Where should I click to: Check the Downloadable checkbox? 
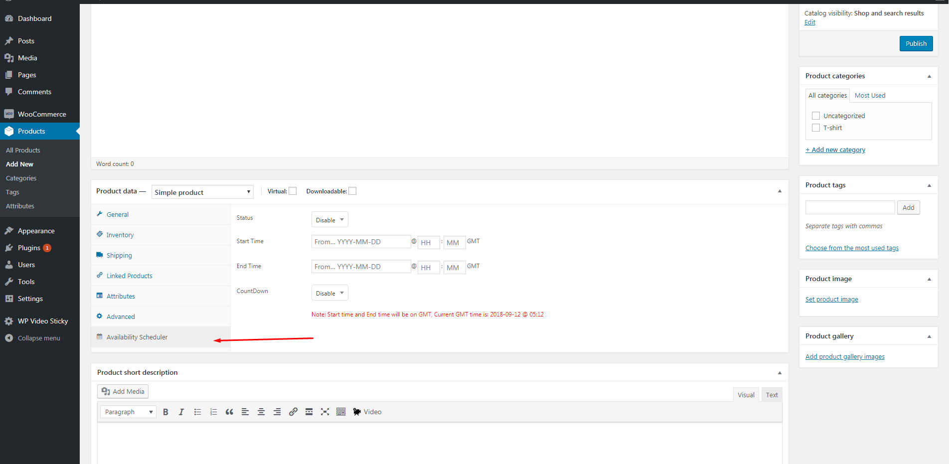click(x=352, y=191)
